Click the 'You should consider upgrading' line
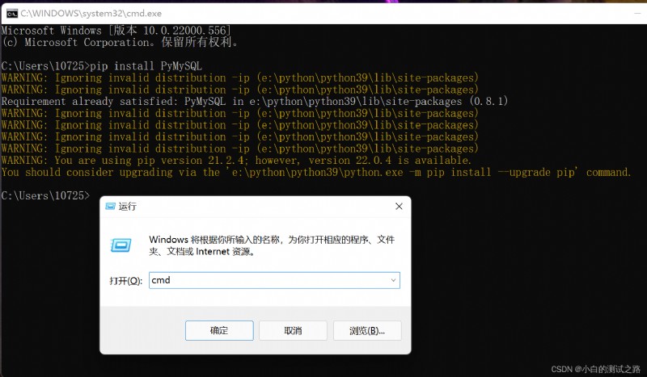The width and height of the screenshot is (647, 377). [x=316, y=172]
